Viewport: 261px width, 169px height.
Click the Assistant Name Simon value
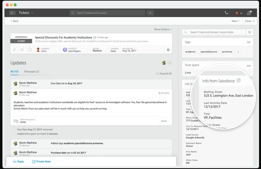(190, 146)
